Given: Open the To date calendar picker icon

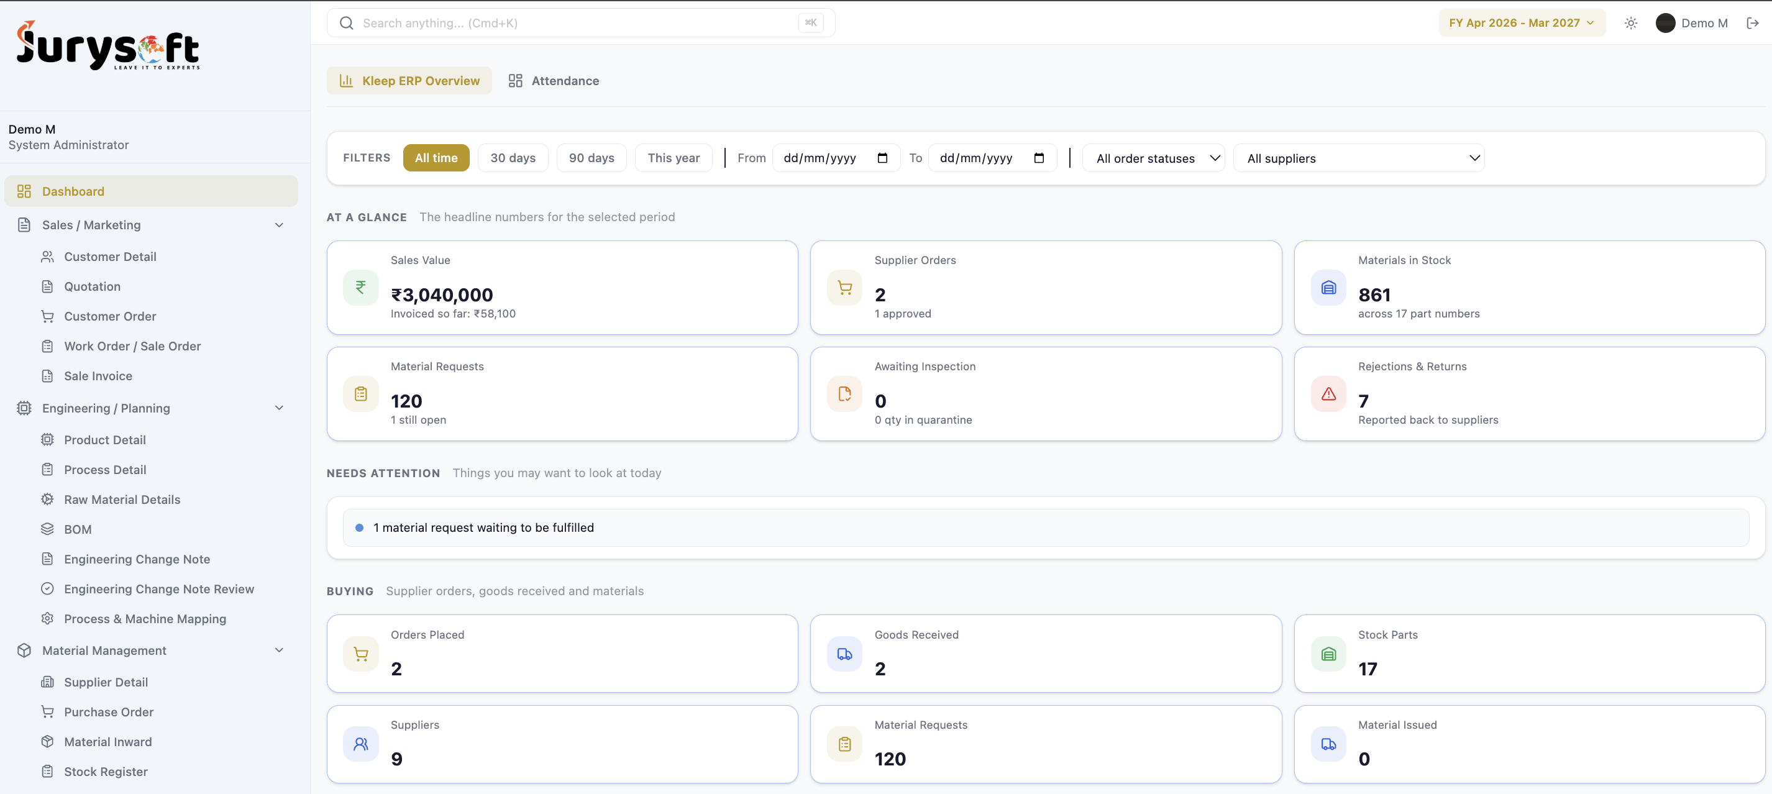Looking at the screenshot, I should pos(1039,158).
